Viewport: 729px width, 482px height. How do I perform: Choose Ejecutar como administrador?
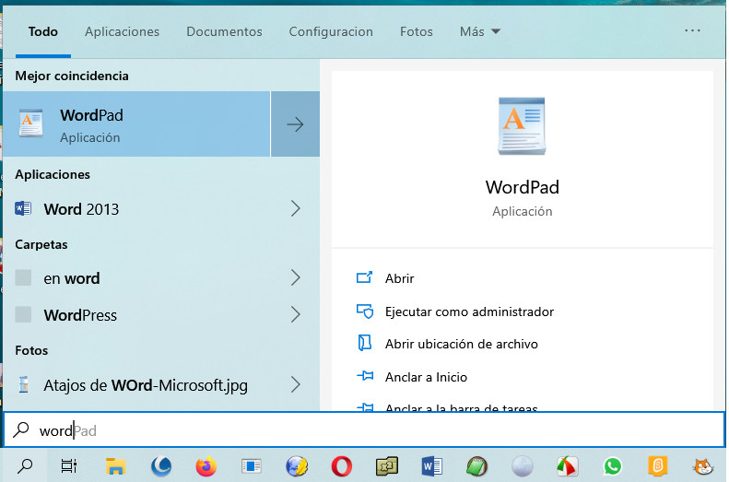coord(469,312)
